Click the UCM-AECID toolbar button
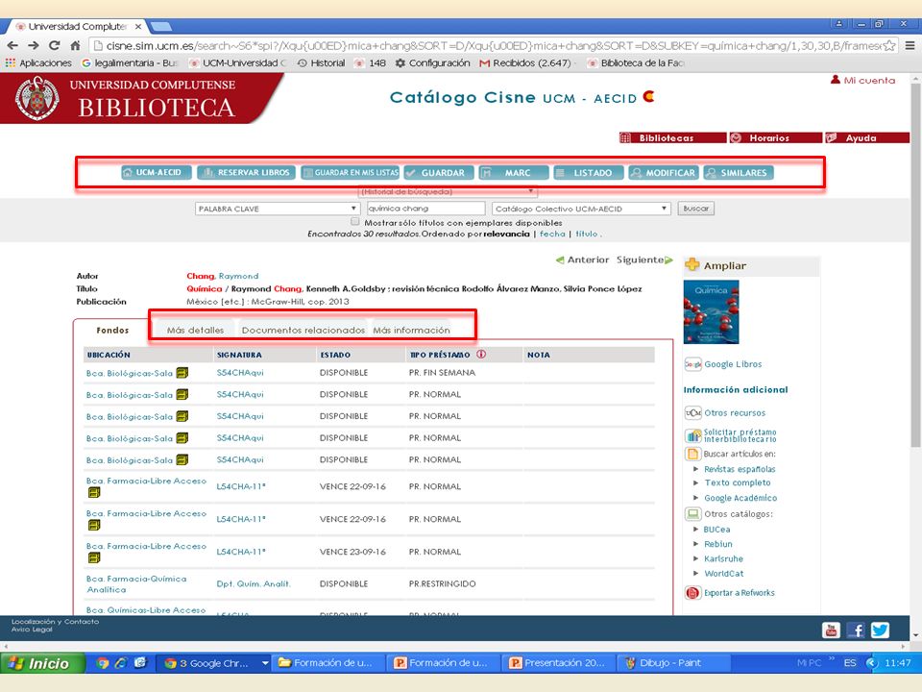 157,172
